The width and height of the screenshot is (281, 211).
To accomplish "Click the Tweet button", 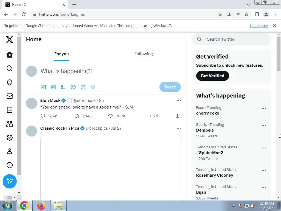I will [x=170, y=87].
